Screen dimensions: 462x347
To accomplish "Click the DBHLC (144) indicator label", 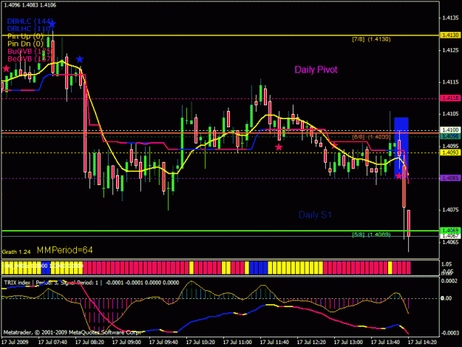I will pos(30,21).
